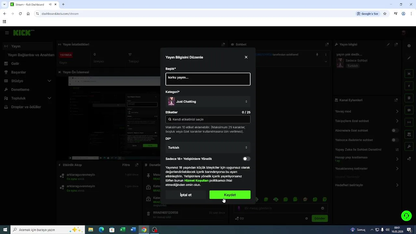Screen dimensions: 416x234
Task: Save changes with the Kaydet button
Action: pyautogui.click(x=230, y=195)
